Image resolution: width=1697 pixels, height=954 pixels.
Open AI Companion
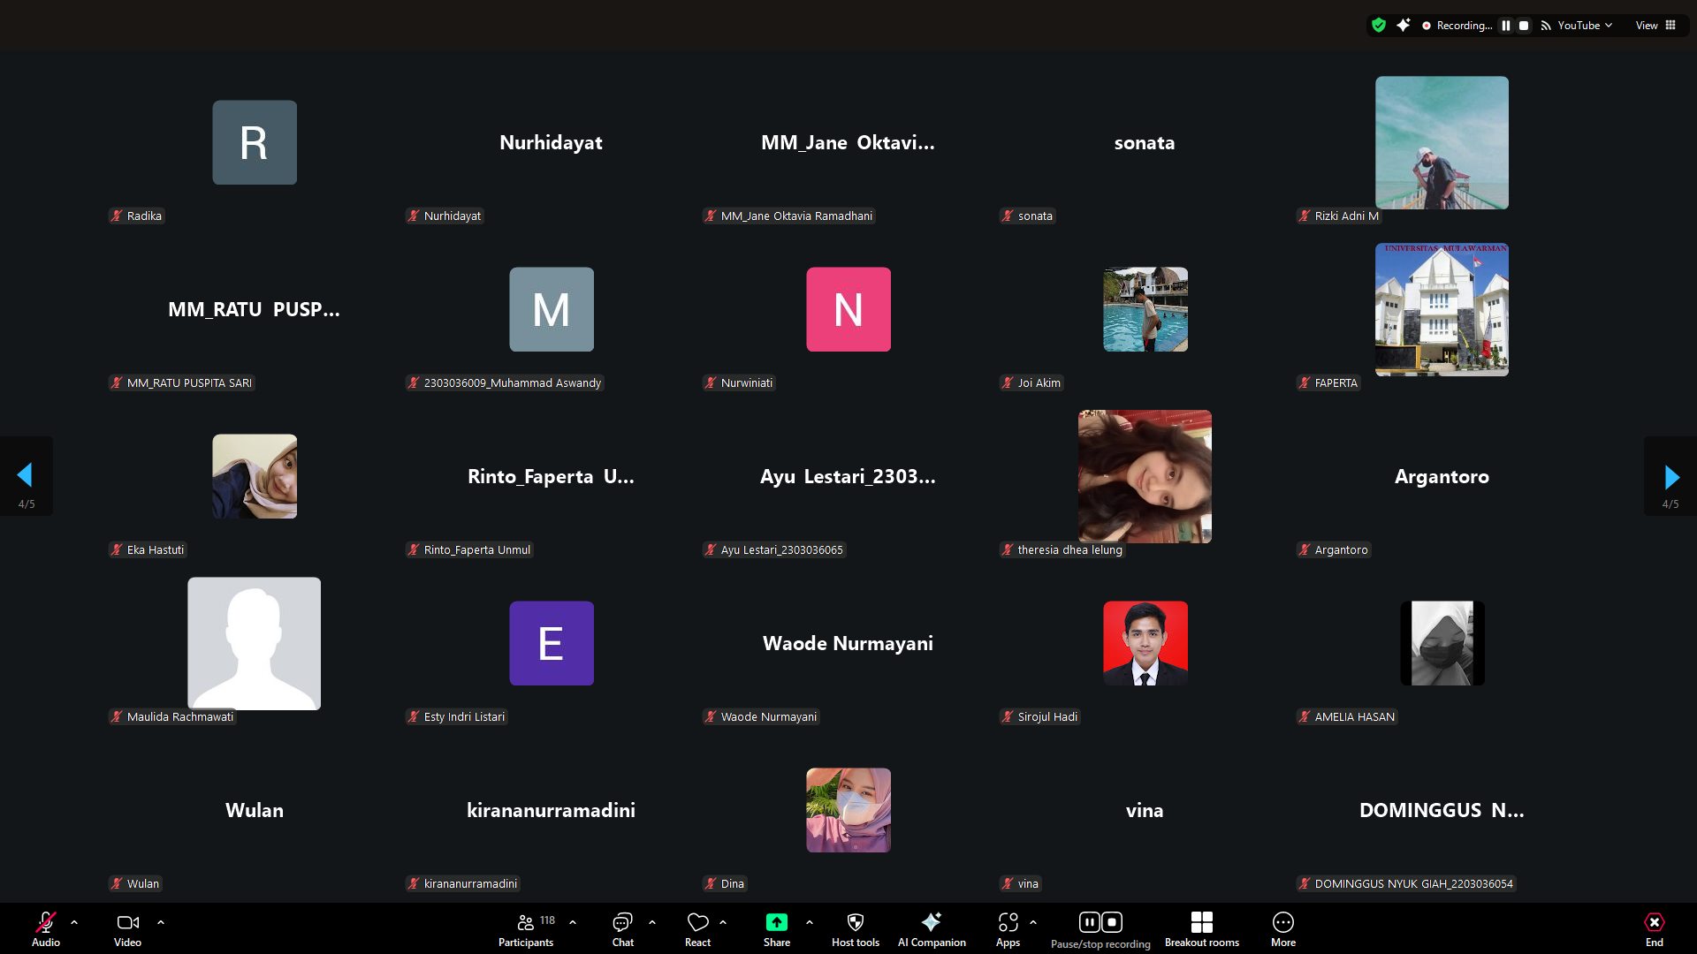[x=932, y=928]
